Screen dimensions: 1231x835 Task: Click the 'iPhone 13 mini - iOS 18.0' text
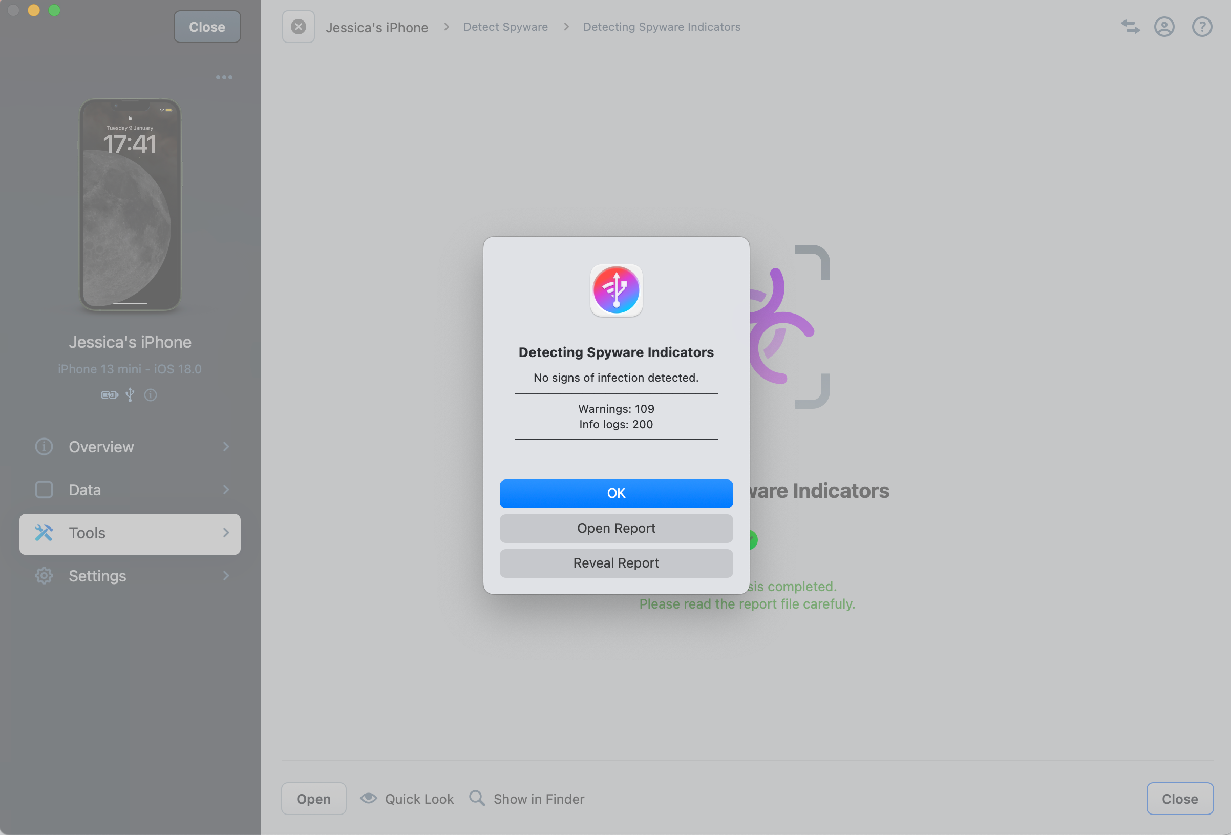(x=130, y=369)
